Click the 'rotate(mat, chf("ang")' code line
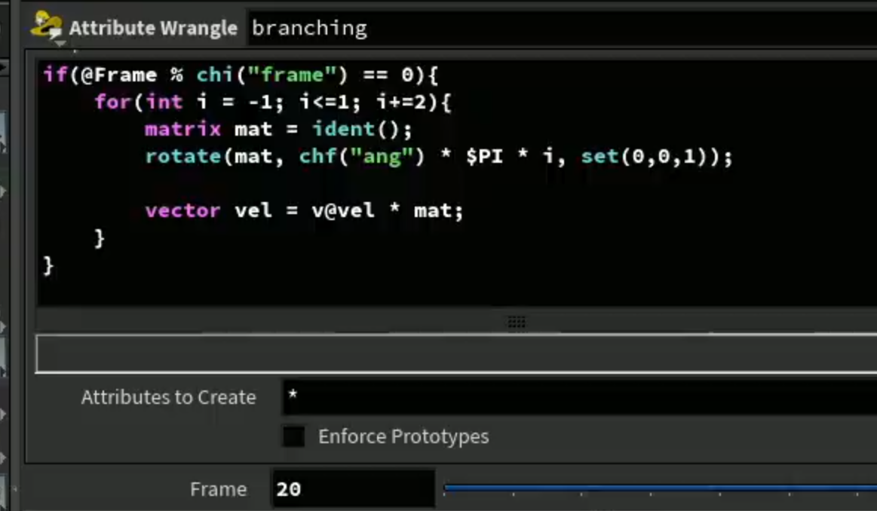877x511 pixels. (x=439, y=157)
